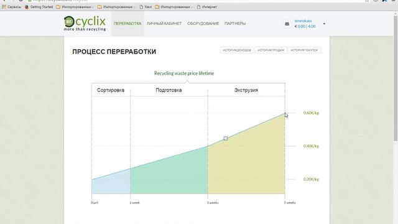Click the 0.20€/kg price label

click(311, 179)
